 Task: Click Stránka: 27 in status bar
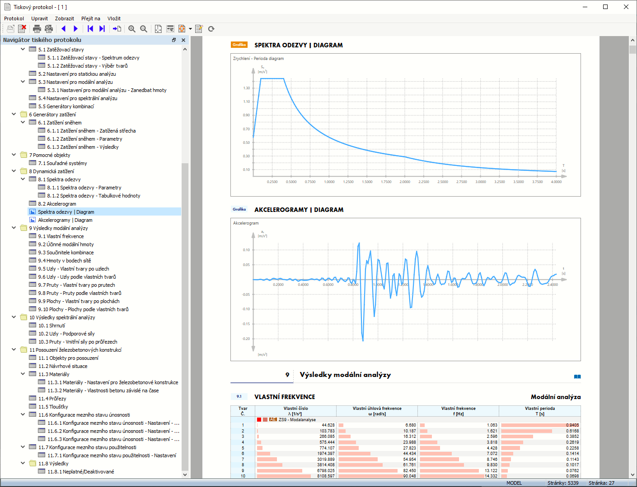coord(601,483)
